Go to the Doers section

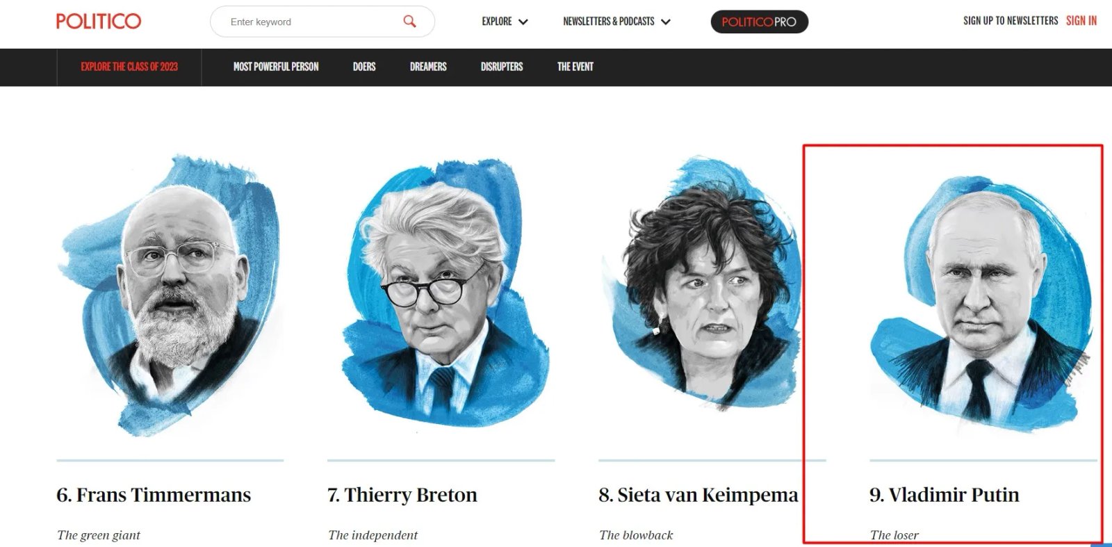(364, 67)
